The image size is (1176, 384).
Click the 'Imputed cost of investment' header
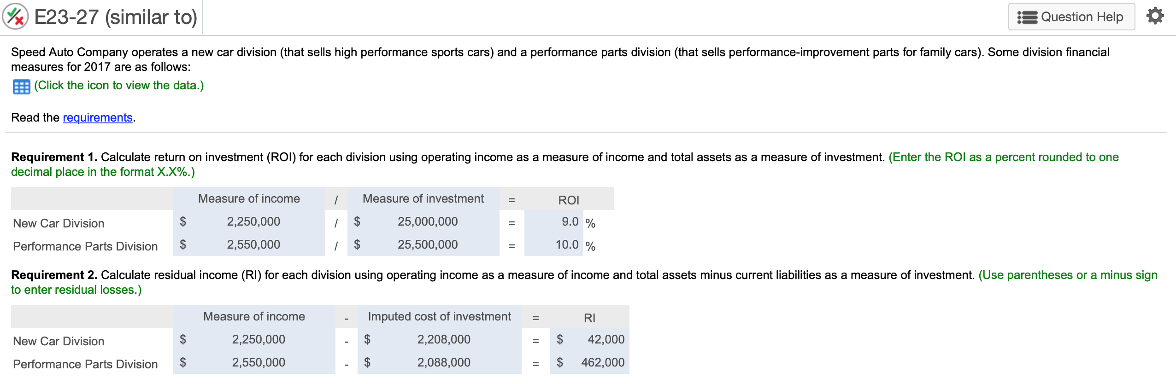click(439, 316)
